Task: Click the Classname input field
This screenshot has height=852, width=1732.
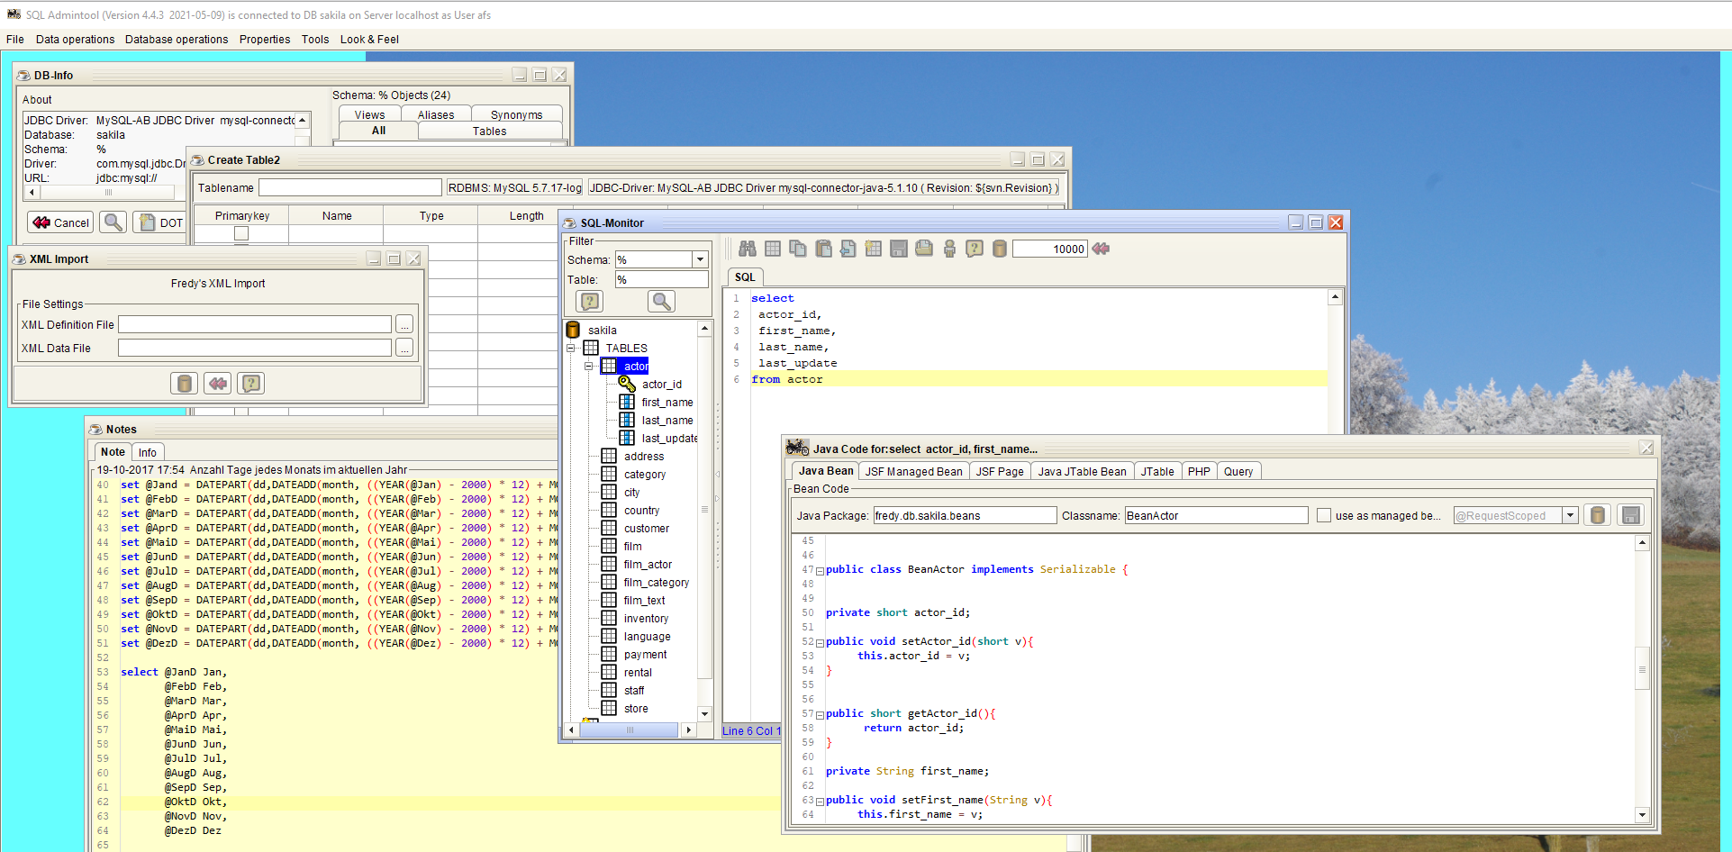Action: click(1215, 515)
